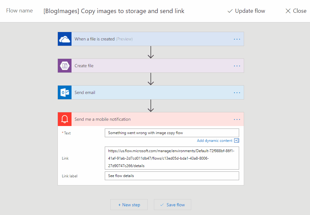Edit the flow name text field
This screenshot has width=310, height=215.
[x=114, y=11]
